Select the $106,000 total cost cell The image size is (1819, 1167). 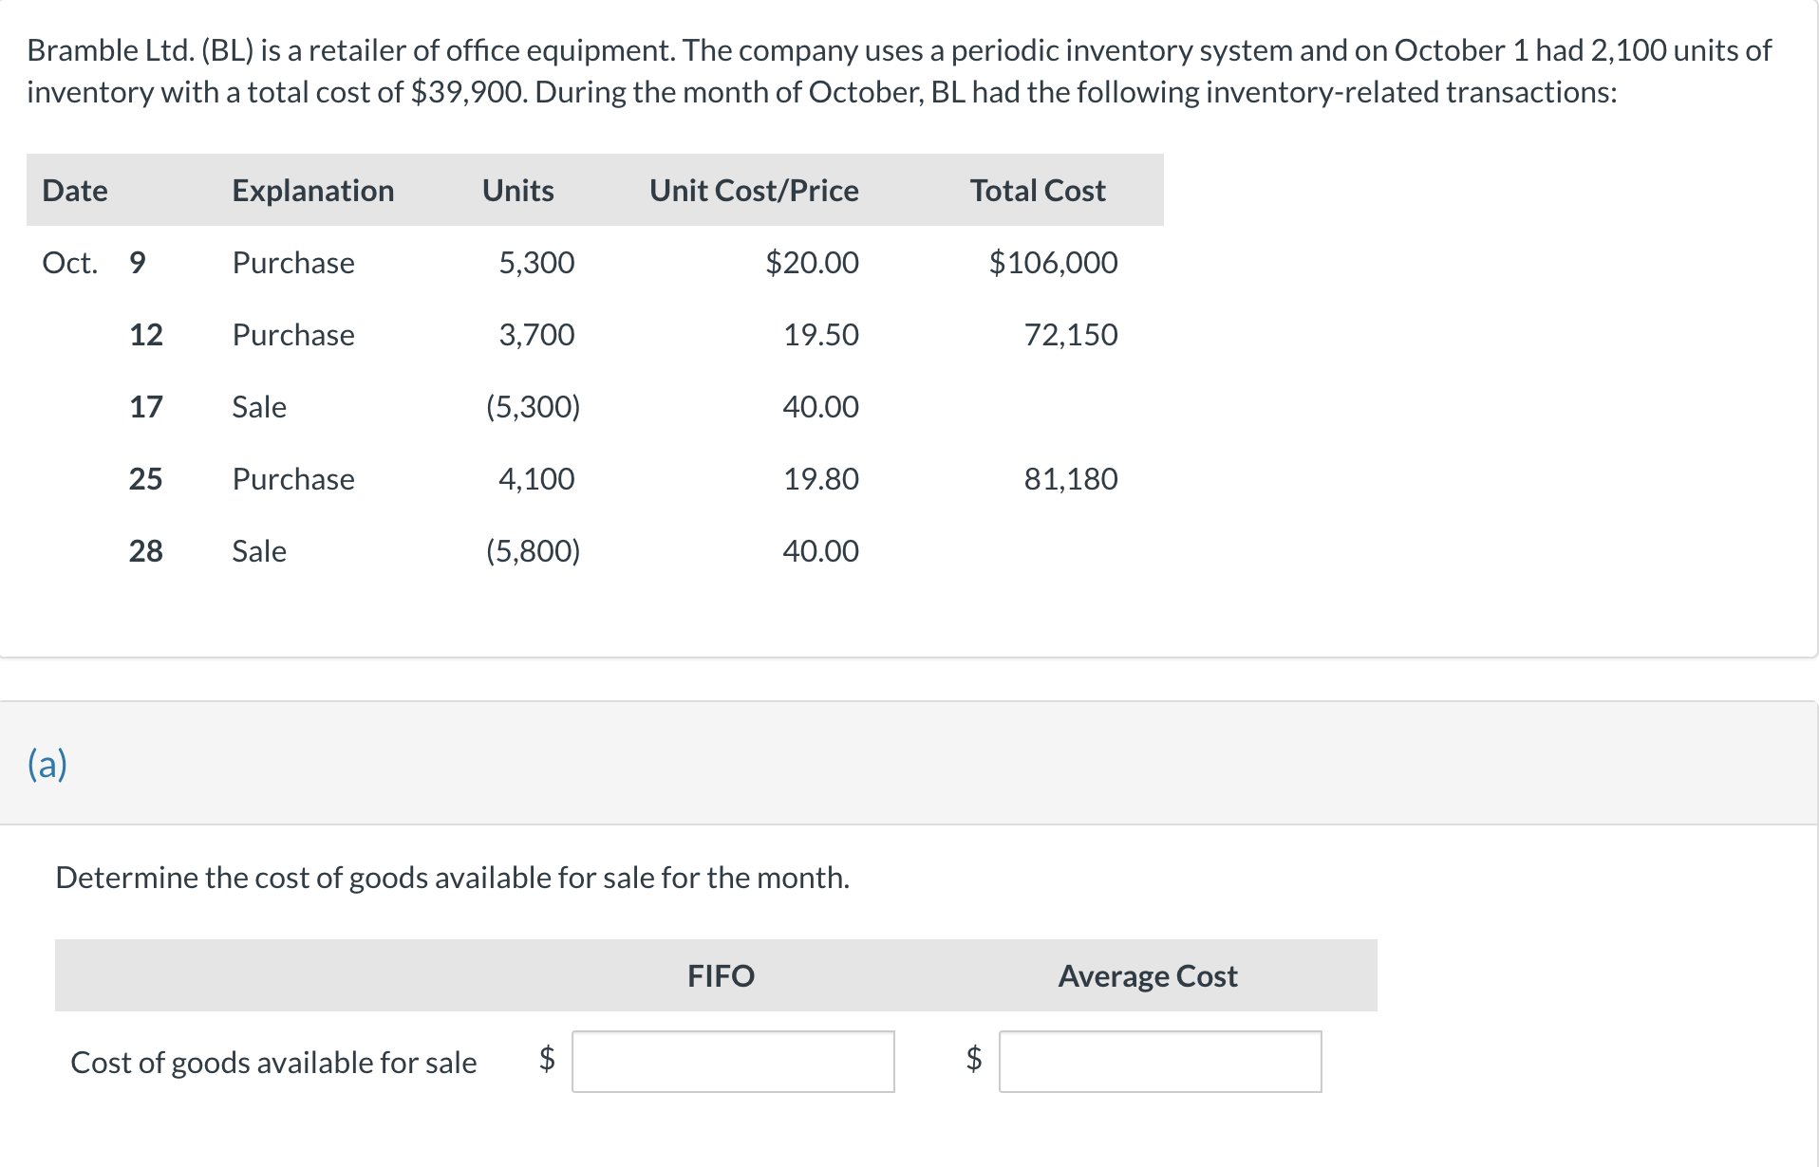1053,263
